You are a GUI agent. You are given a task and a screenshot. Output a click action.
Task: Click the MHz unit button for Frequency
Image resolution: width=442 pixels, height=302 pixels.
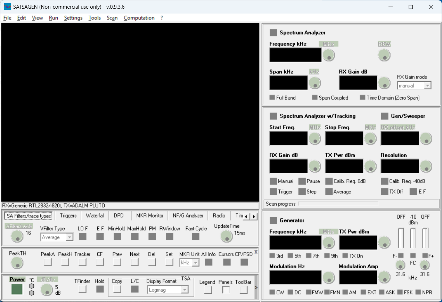point(328,44)
